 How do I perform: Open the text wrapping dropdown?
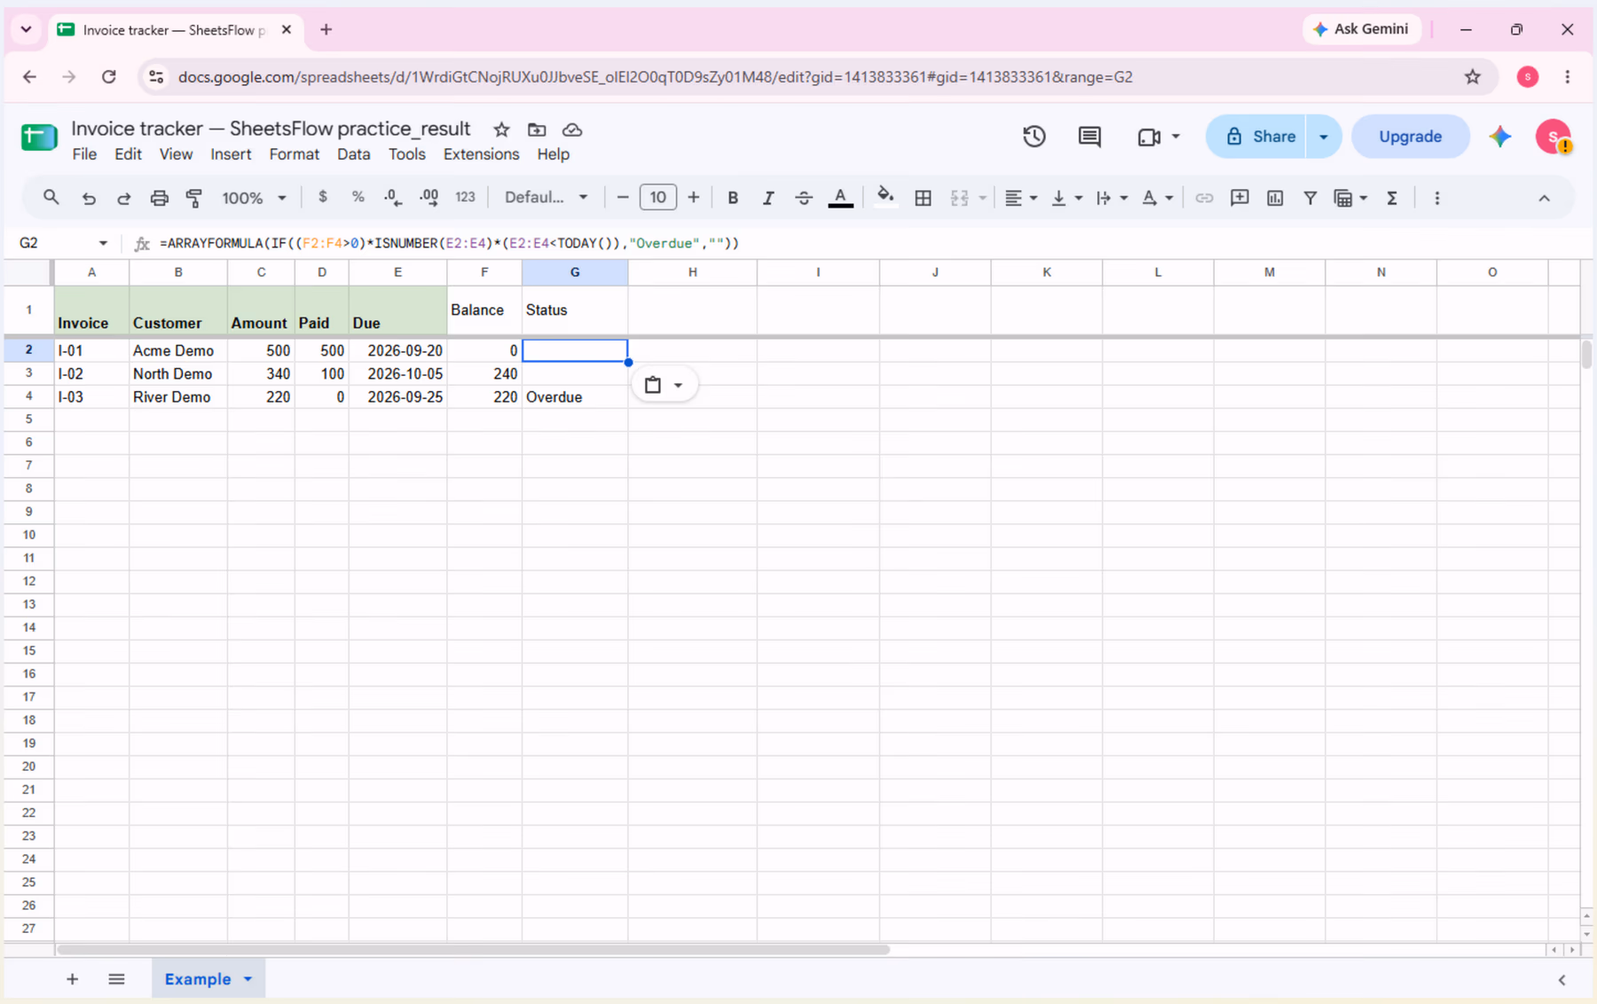click(1112, 198)
